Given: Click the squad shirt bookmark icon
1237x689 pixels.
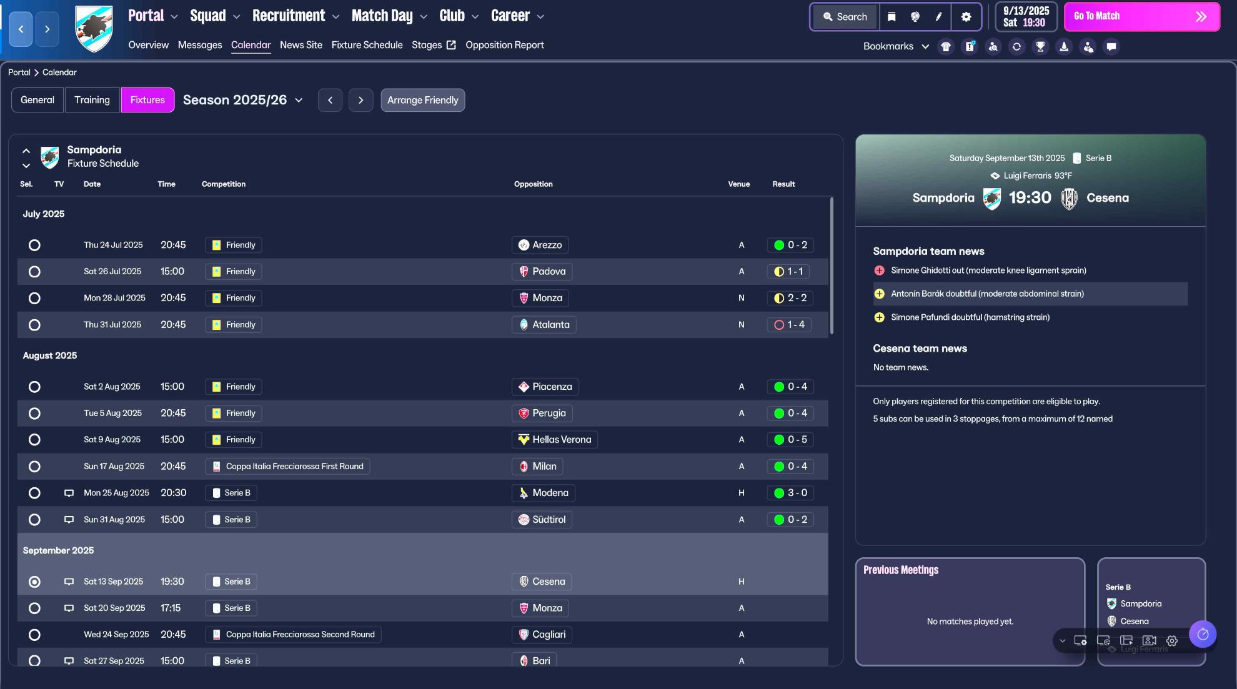Looking at the screenshot, I should point(946,47).
